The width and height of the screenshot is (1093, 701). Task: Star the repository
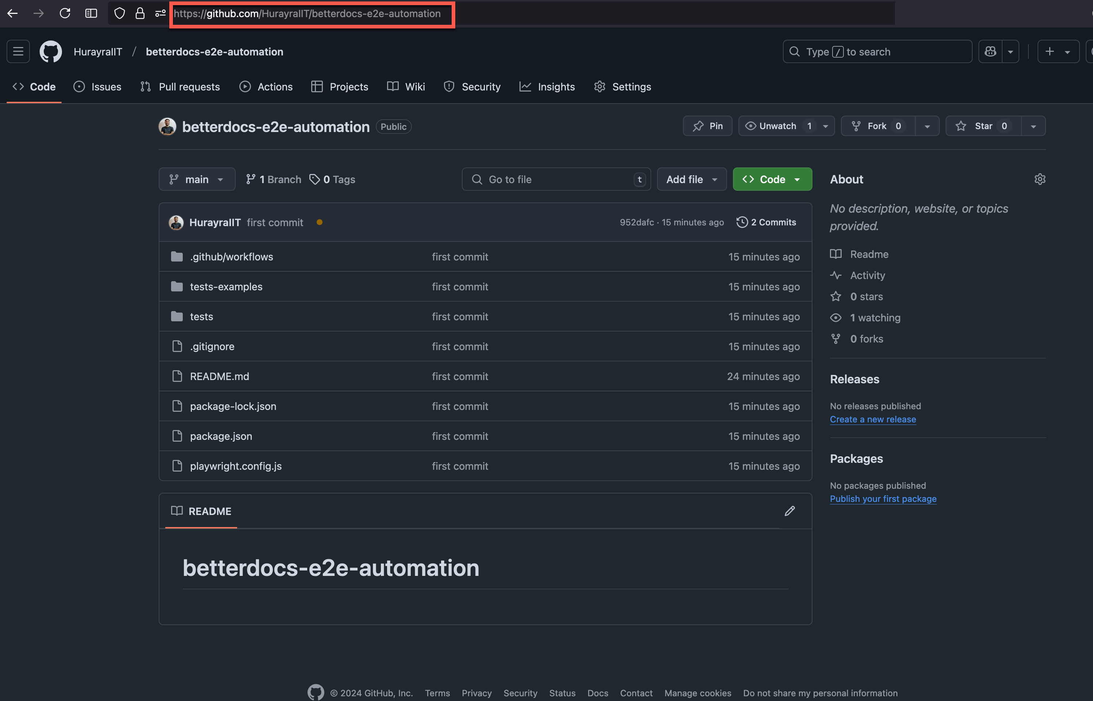click(983, 125)
